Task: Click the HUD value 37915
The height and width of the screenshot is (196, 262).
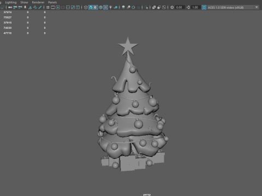Action: pos(8,23)
